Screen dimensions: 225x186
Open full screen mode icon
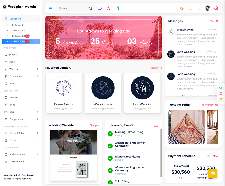[190, 8]
